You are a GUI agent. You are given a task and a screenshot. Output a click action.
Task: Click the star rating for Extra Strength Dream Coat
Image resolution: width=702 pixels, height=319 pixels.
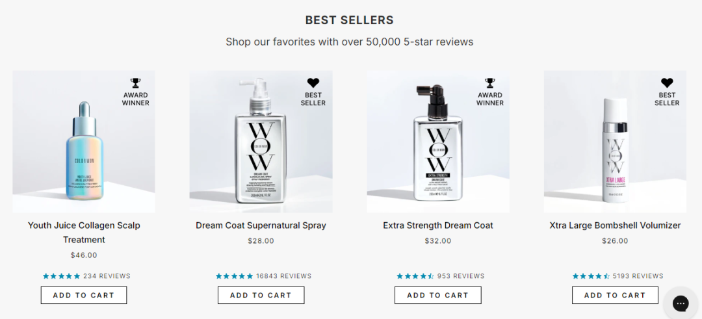click(x=415, y=276)
